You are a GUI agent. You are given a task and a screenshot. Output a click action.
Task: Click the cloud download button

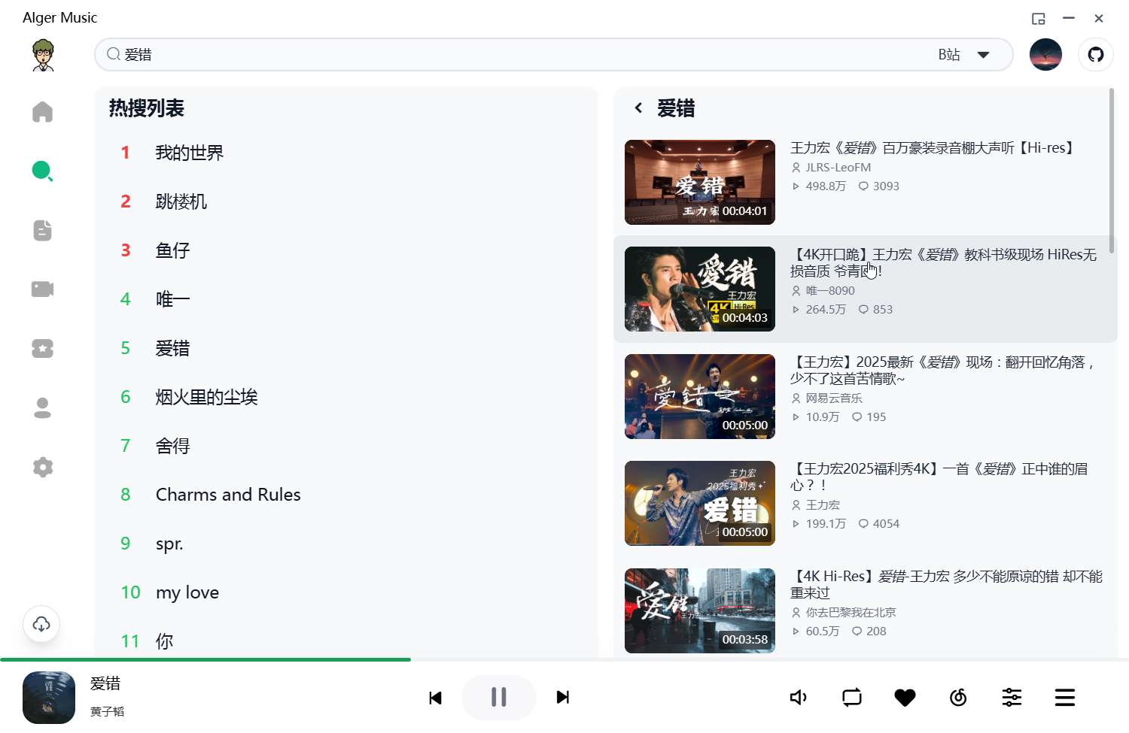click(41, 624)
